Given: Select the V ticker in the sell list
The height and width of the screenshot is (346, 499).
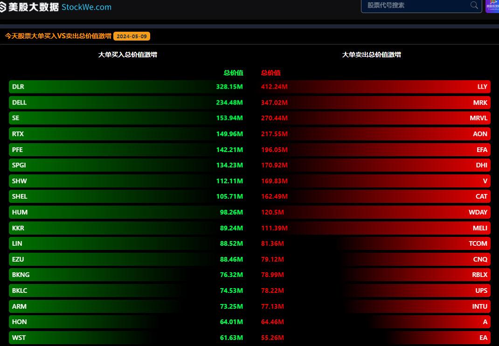Looking at the screenshot, I should [x=485, y=181].
